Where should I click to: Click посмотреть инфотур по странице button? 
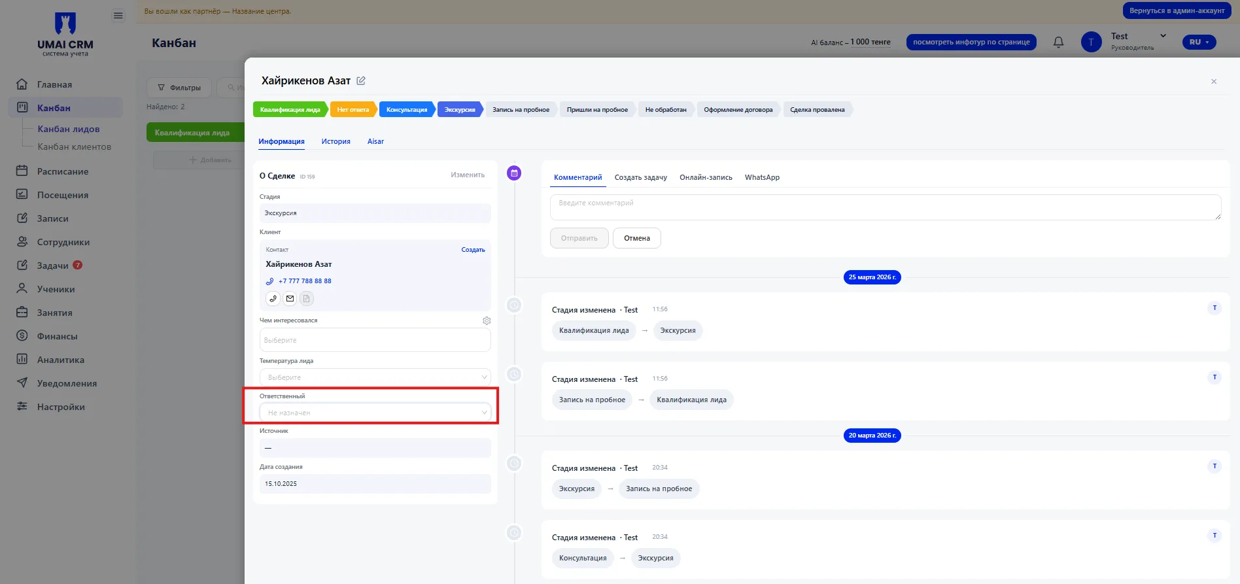(971, 42)
